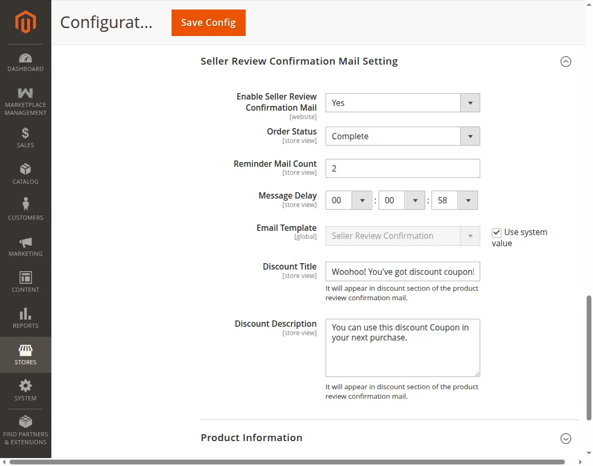593x466 pixels.
Task: Open the Dashboard icon in sidebar
Action: click(25, 58)
